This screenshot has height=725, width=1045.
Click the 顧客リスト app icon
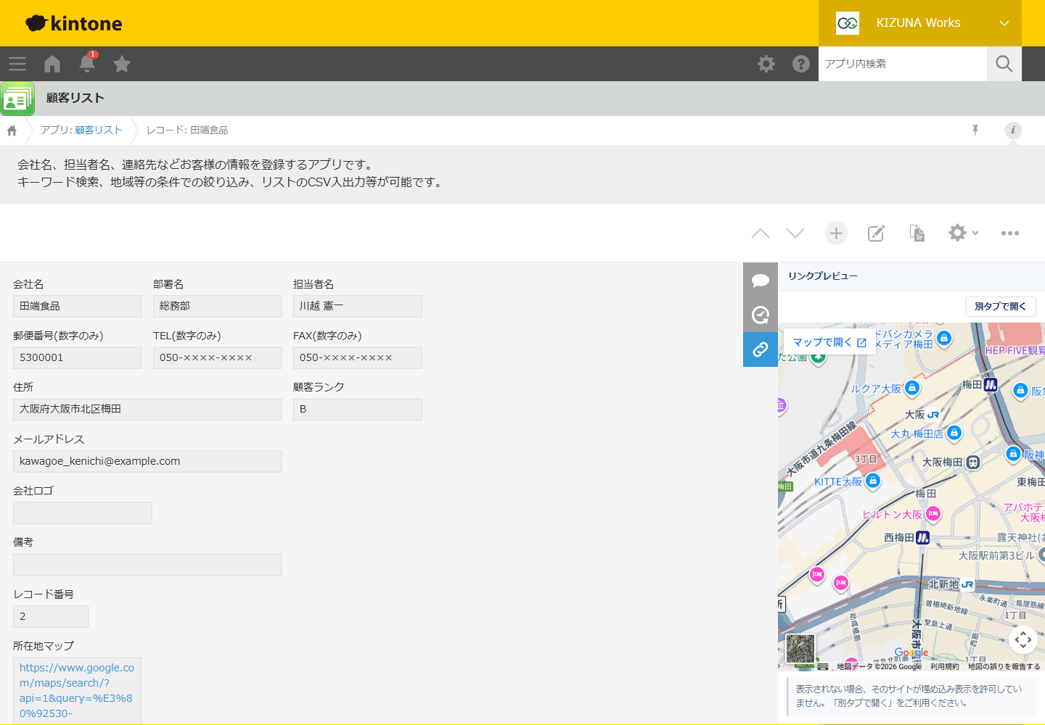17,99
